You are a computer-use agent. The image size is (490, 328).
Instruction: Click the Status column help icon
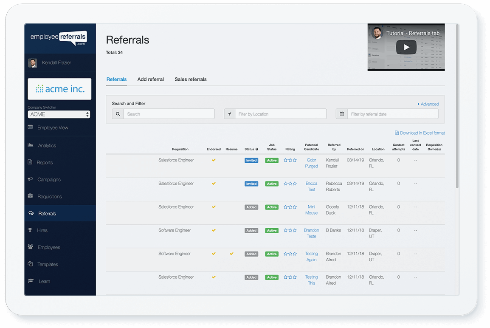(x=257, y=149)
